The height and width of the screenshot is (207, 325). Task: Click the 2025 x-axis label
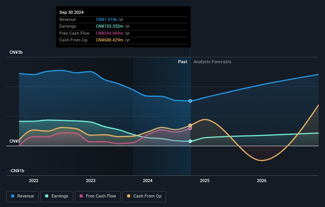point(205,181)
